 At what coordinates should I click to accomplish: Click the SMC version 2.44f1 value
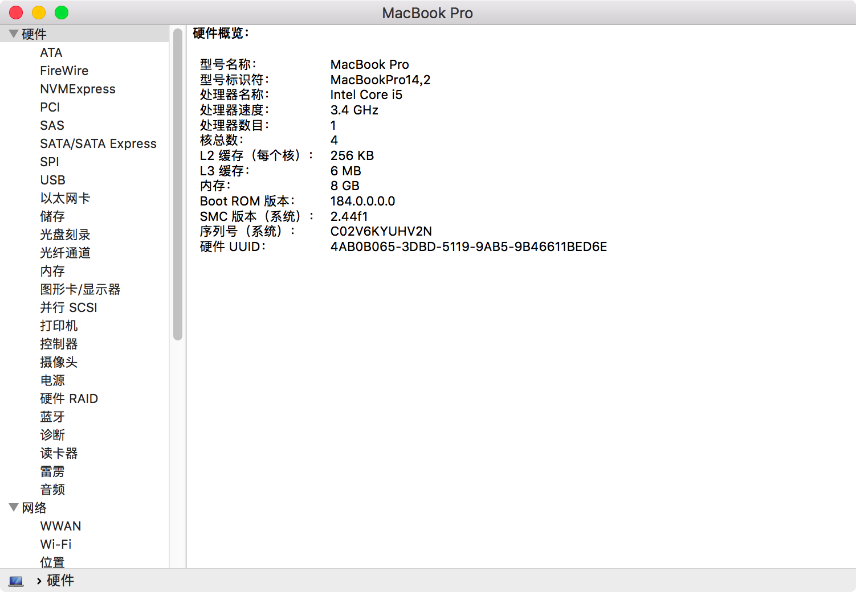point(349,216)
